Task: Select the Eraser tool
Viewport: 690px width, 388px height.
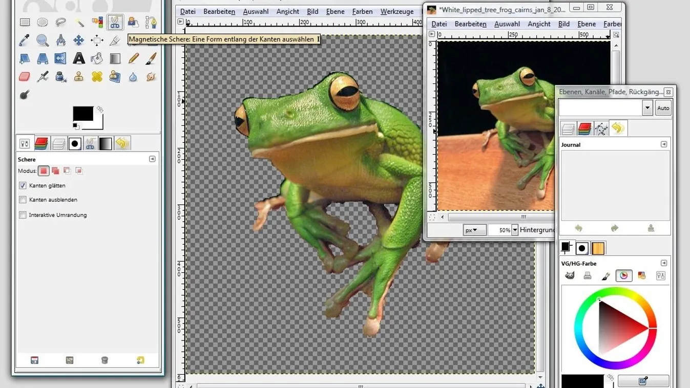Action: 25,77
